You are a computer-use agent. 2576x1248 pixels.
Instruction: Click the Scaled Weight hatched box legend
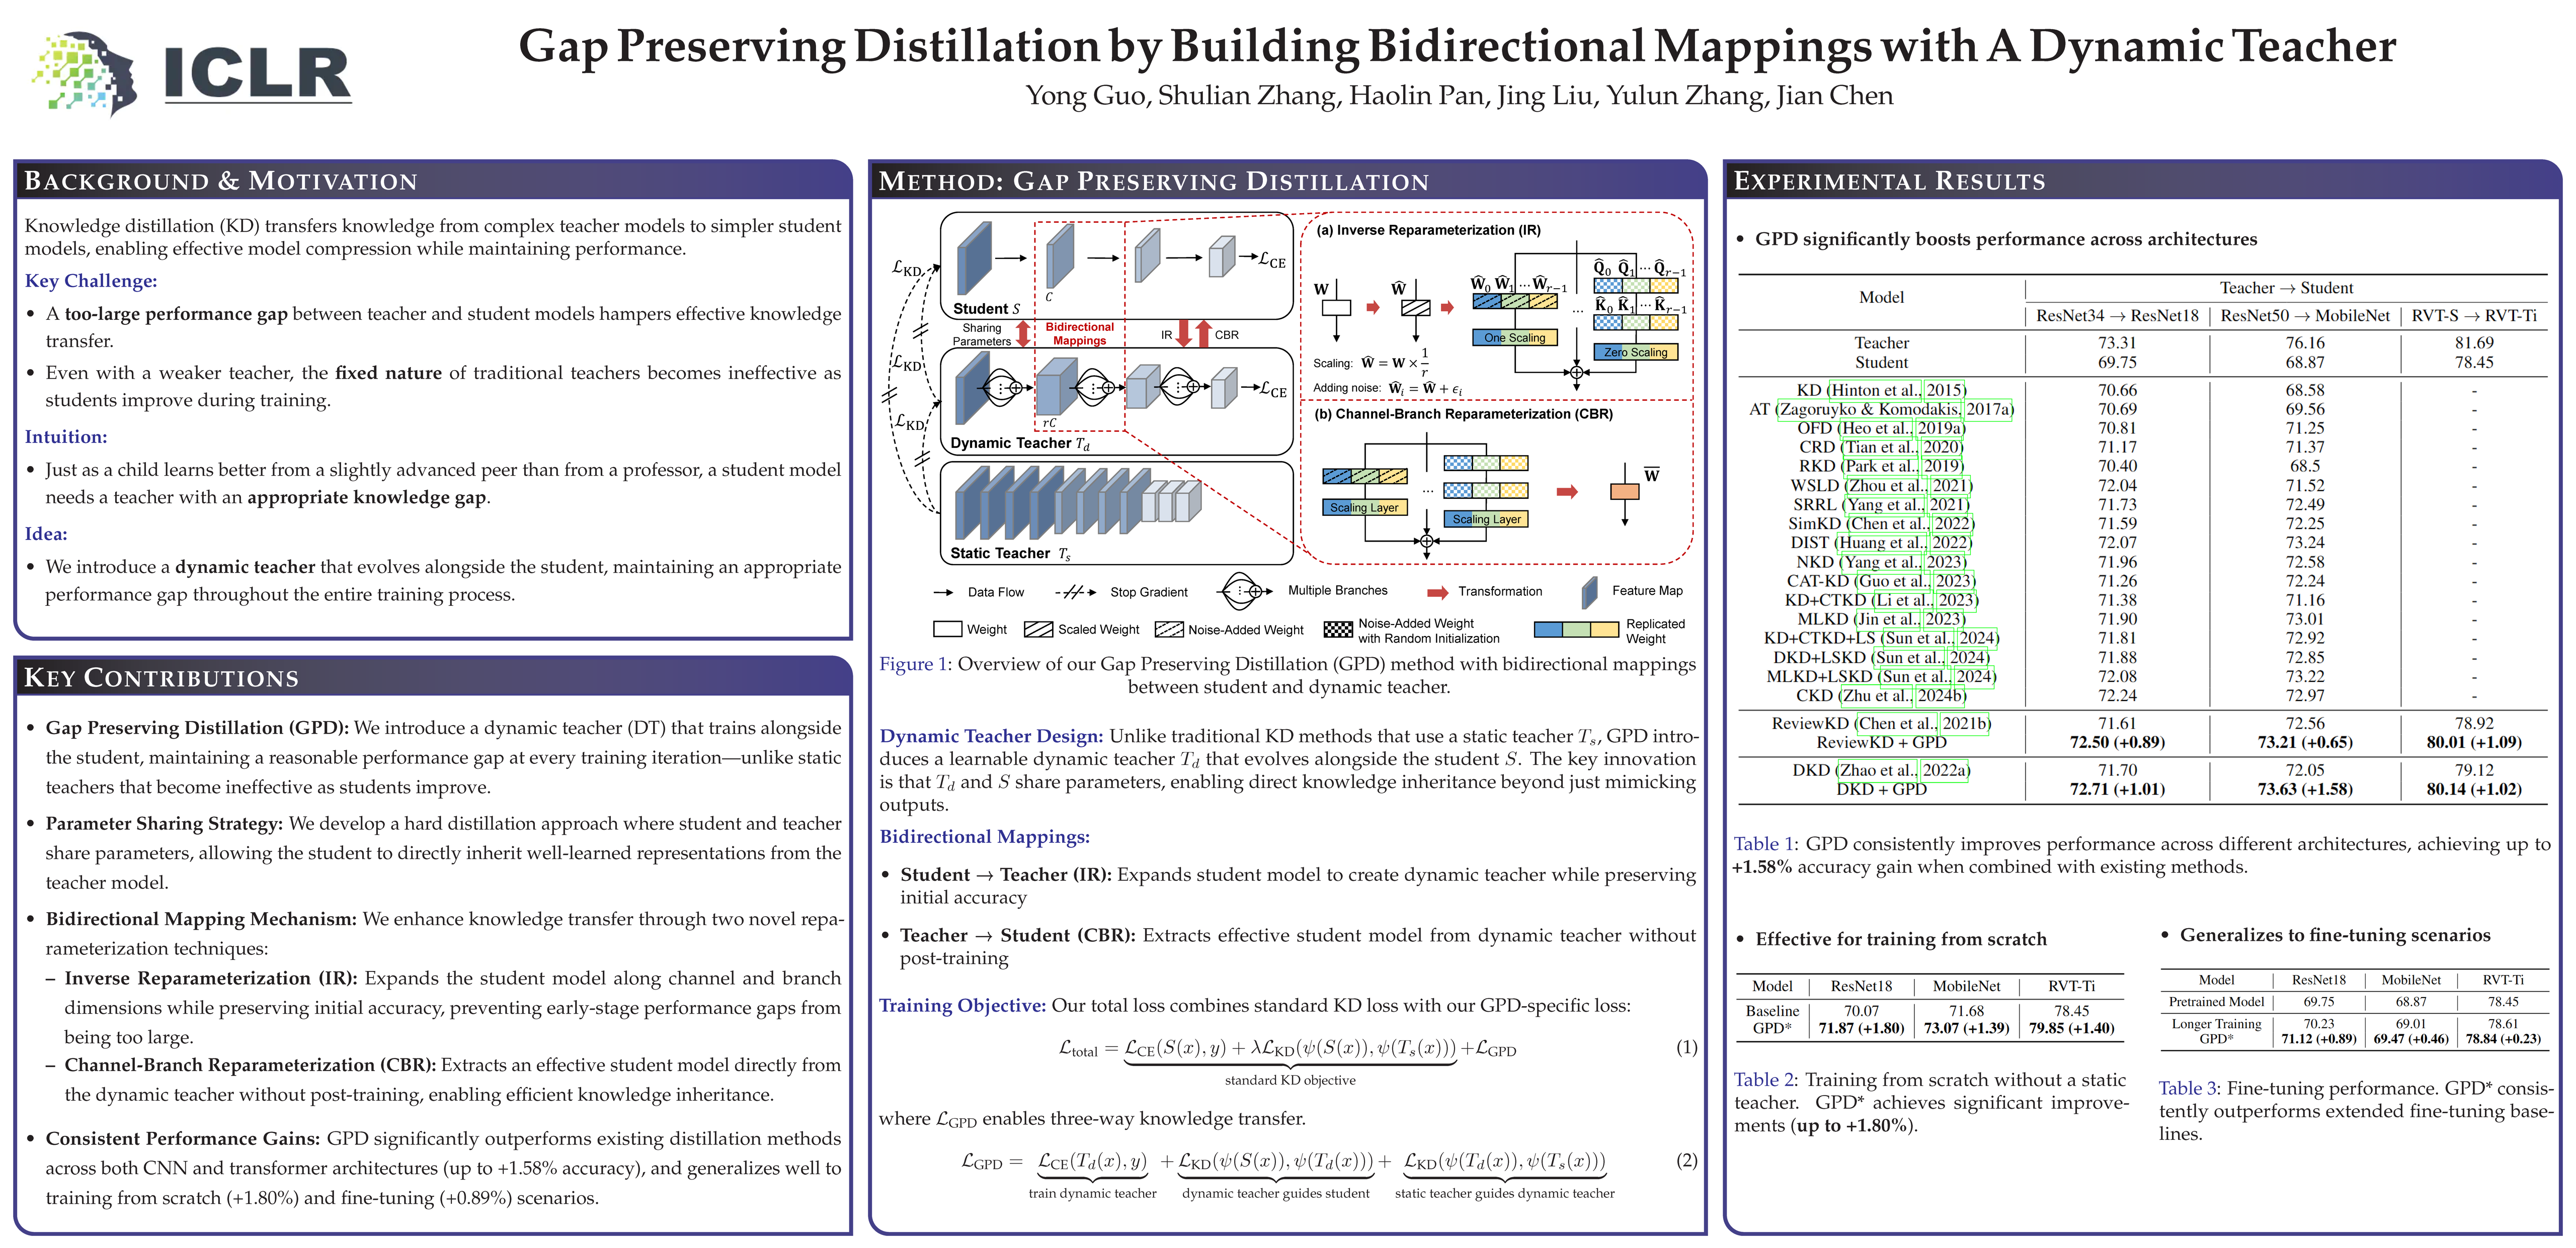(x=1038, y=630)
